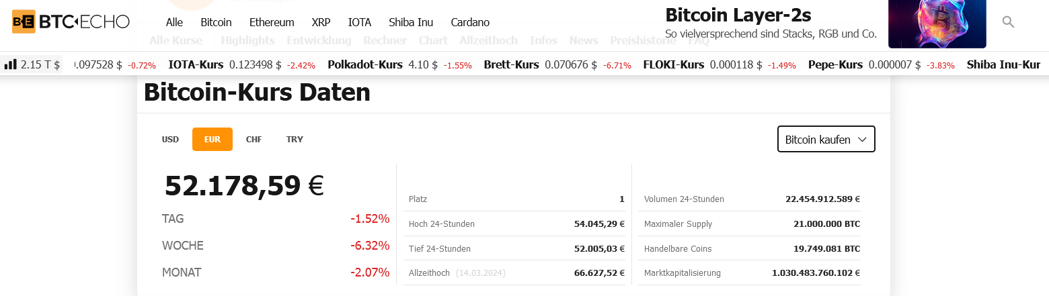Open the Shiba Inu navigation link

(x=411, y=22)
